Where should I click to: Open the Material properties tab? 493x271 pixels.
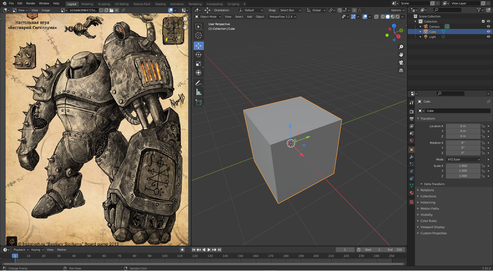[x=412, y=193]
